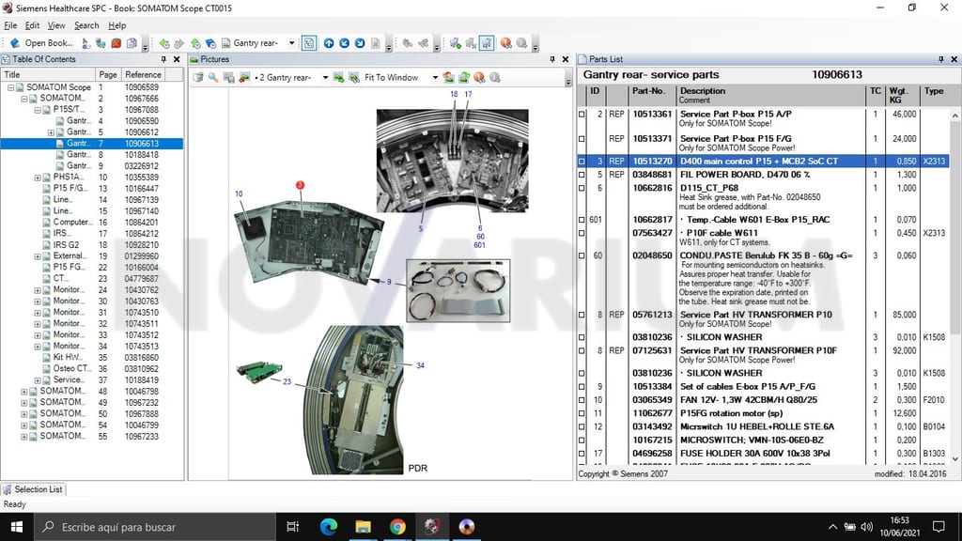
Task: Click the 3D box icon in Pictures toolbar
Action: point(198,77)
